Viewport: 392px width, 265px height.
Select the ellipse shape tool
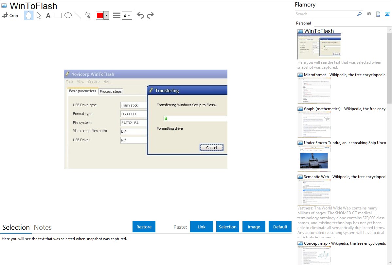point(68,15)
